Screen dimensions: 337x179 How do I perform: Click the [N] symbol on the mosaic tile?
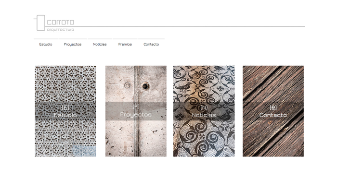(x=204, y=107)
